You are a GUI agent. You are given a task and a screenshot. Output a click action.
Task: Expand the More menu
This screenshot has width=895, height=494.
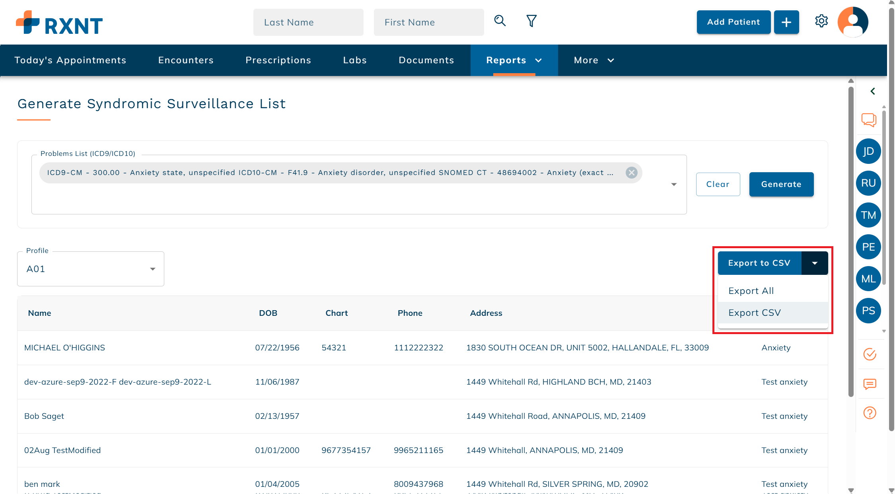click(x=594, y=60)
